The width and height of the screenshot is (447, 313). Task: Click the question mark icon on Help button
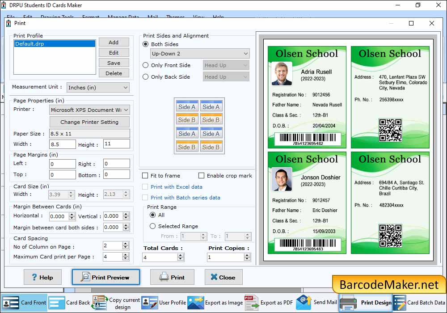coord(34,277)
